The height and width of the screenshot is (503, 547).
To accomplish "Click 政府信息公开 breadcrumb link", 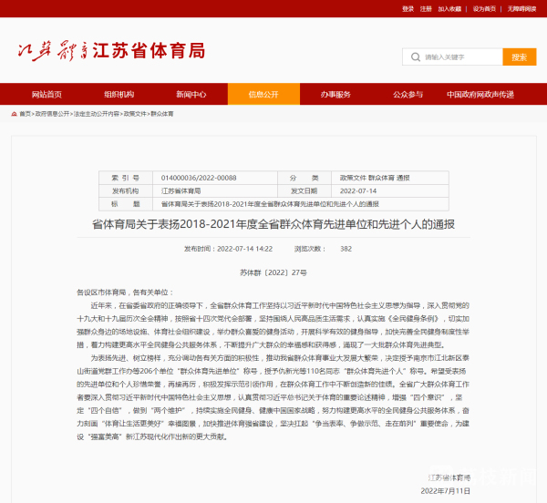I will (52, 114).
